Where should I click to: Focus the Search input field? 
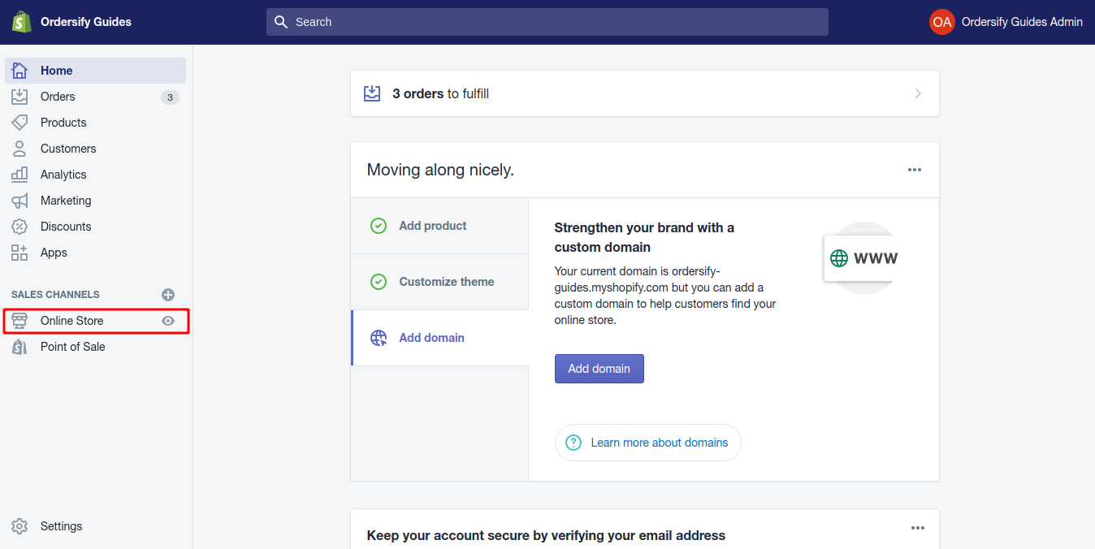pos(547,22)
